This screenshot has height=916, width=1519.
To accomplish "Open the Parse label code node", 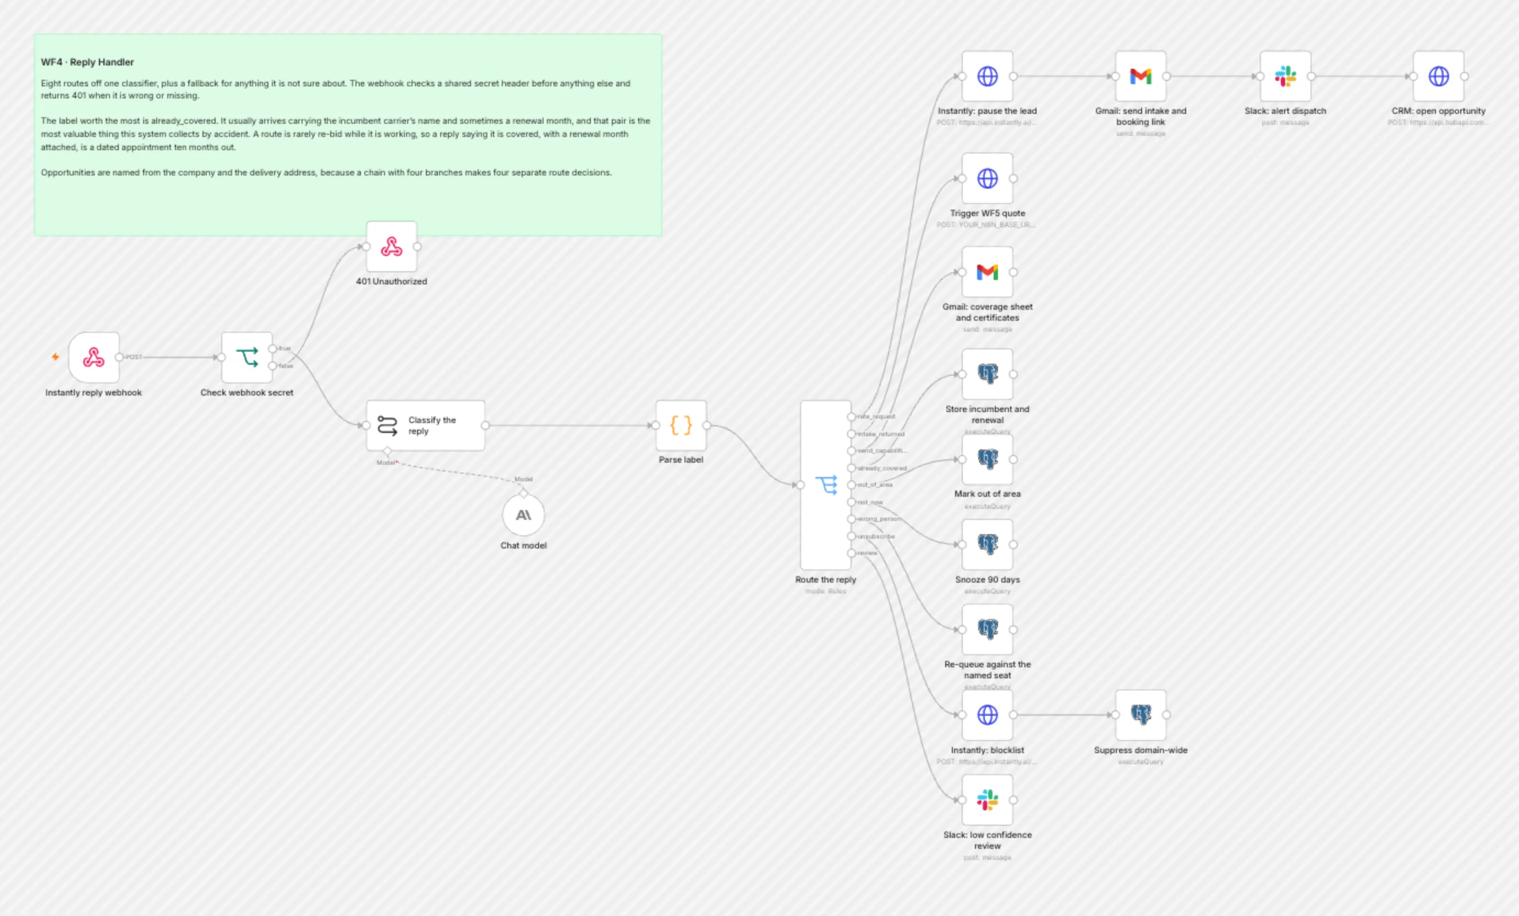I will [681, 425].
